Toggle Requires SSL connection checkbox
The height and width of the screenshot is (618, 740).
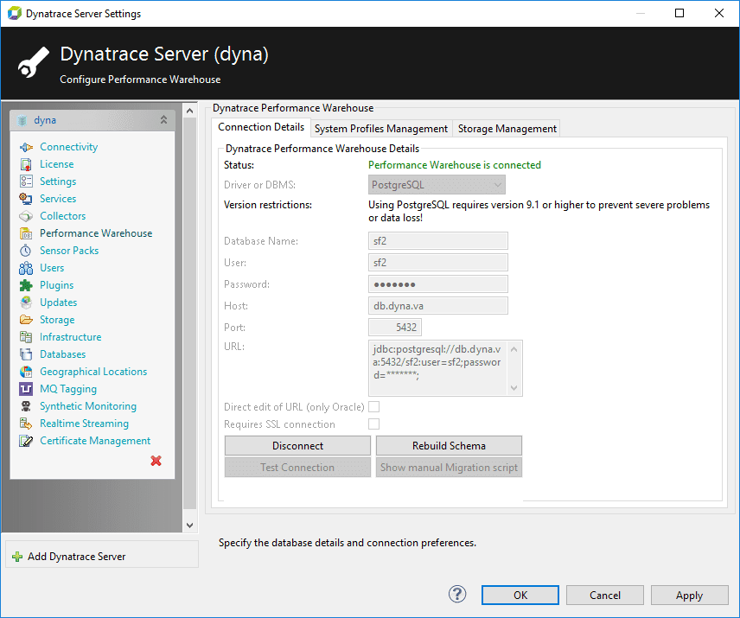(x=373, y=424)
